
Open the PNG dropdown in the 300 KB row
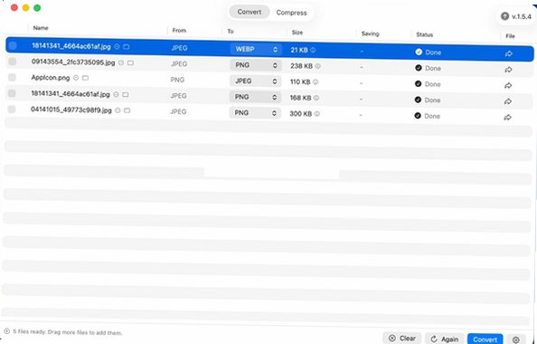tap(255, 113)
